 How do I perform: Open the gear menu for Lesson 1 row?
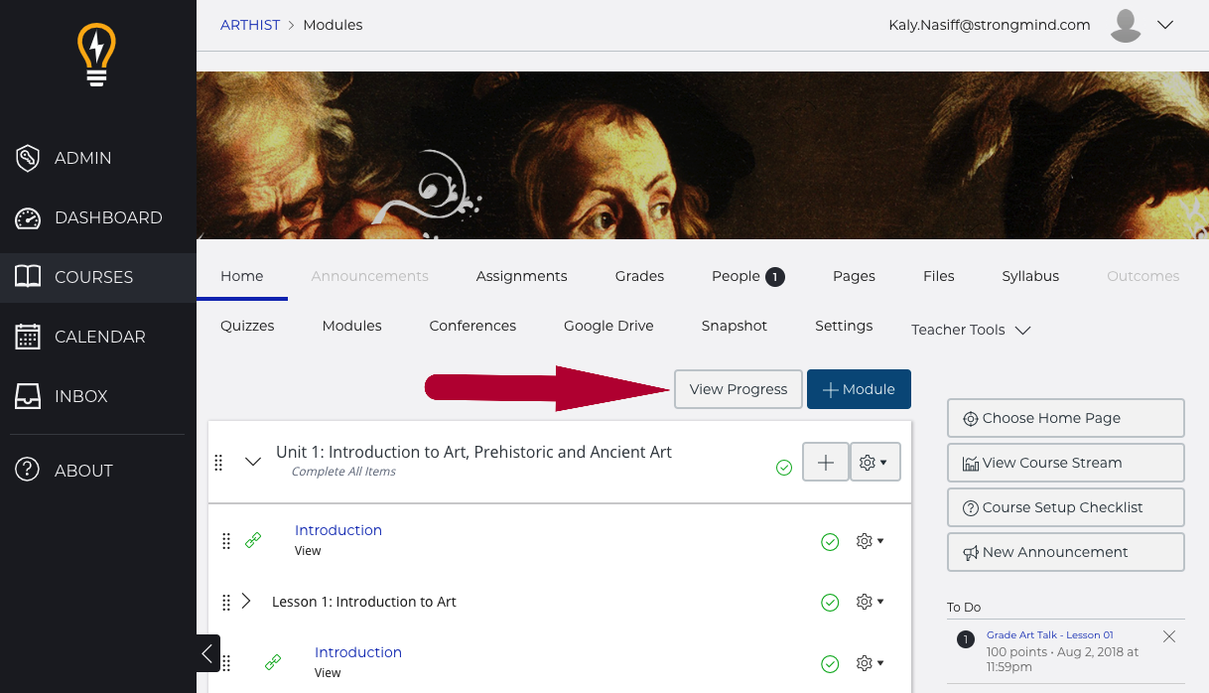871,602
